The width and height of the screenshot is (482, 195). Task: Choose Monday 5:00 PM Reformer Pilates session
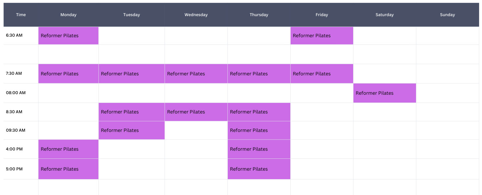click(68, 169)
